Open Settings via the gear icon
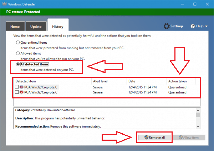 click(167, 26)
